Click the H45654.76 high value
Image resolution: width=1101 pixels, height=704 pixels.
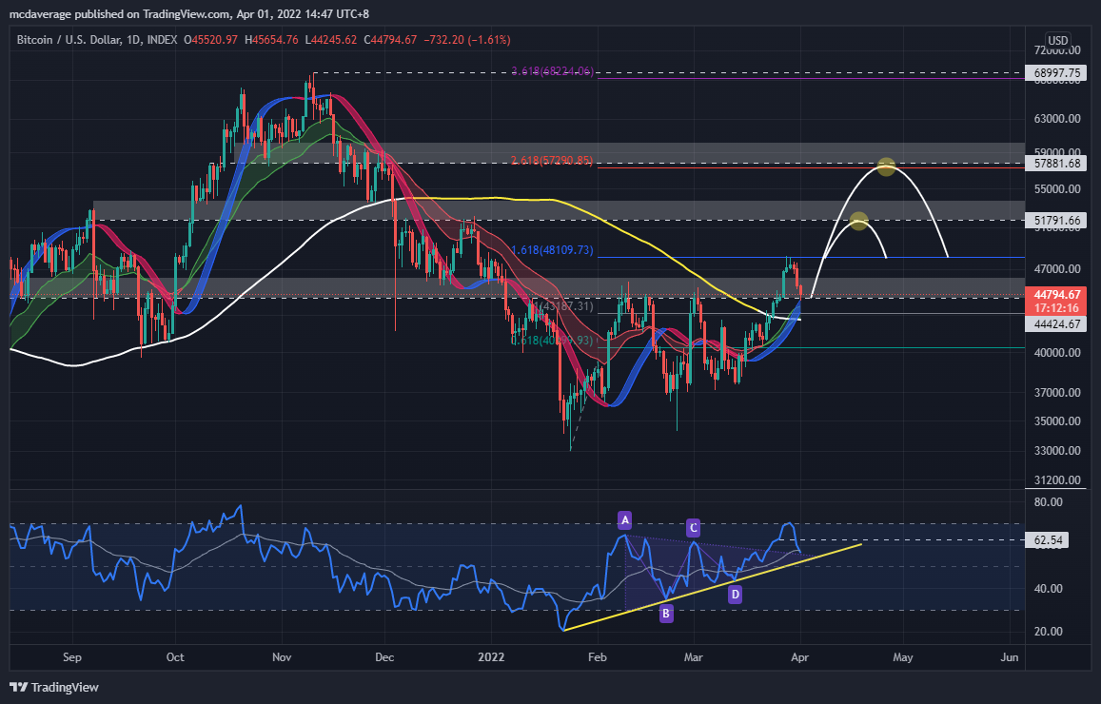pos(271,40)
